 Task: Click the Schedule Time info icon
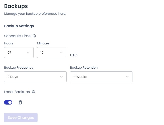34,36
